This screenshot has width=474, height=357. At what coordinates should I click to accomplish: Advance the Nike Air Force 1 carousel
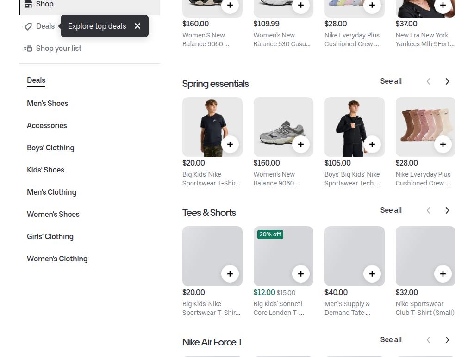pos(447,340)
